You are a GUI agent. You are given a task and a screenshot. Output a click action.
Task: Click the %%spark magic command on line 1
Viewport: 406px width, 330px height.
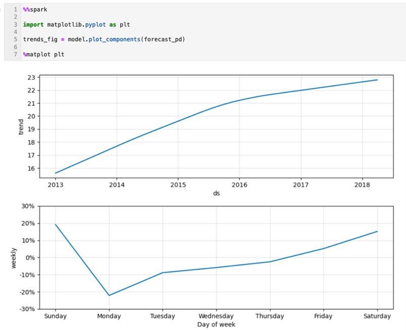pos(34,9)
